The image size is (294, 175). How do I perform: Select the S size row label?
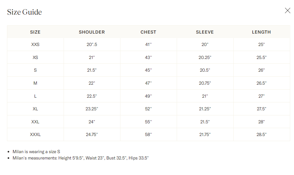35,70
